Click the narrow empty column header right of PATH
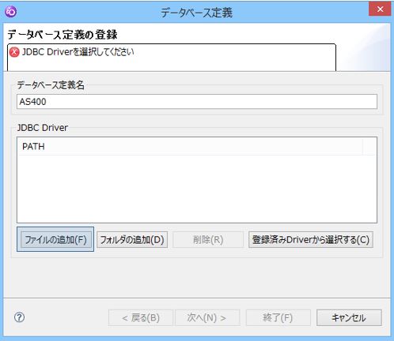Screen dimensions: 394x341 (x=369, y=146)
